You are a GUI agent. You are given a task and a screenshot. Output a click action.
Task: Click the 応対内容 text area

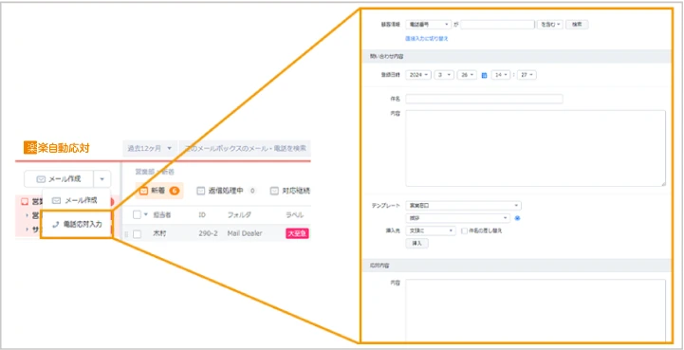[535, 311]
